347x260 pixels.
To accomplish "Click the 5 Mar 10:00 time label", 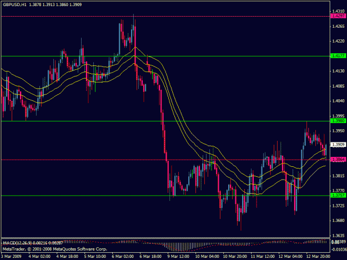I will click(95, 256).
